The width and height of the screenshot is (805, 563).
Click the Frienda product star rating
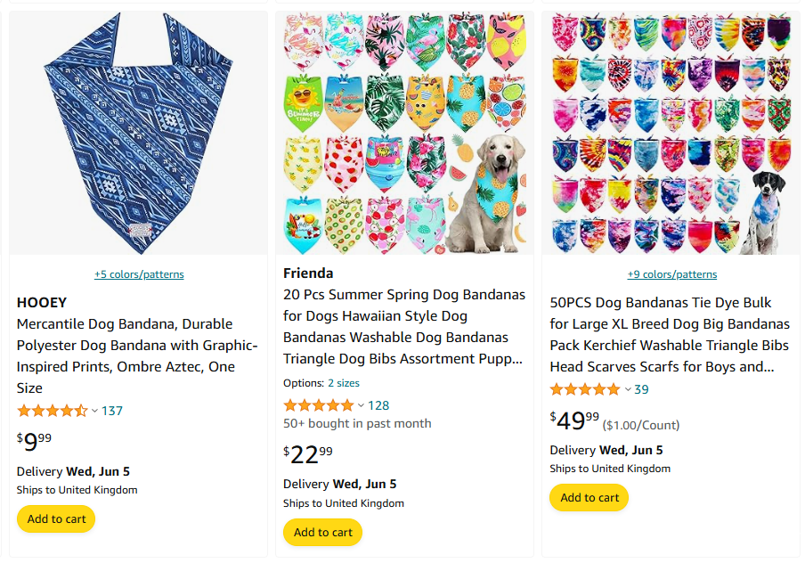318,405
